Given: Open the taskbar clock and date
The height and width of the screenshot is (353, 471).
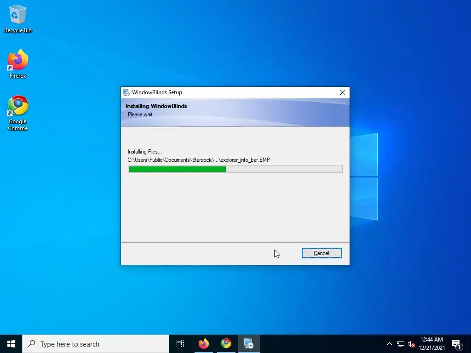Looking at the screenshot, I should tap(431, 344).
